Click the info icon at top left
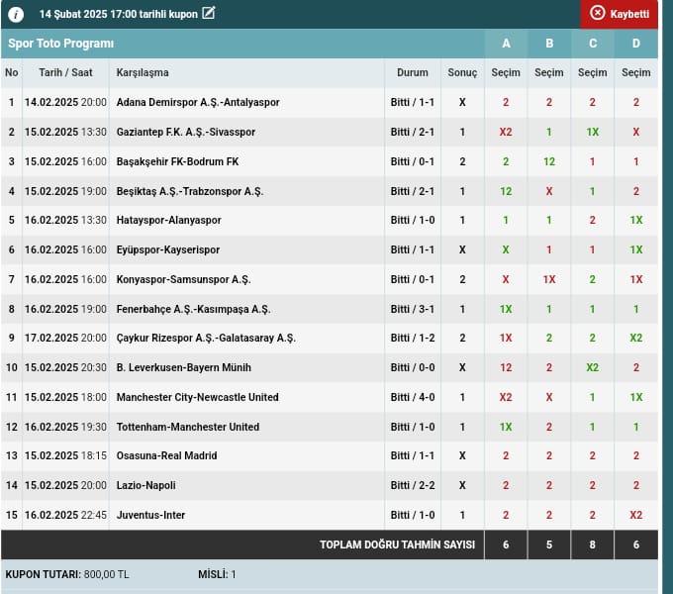Screen dimensions: 673x594 [16, 14]
